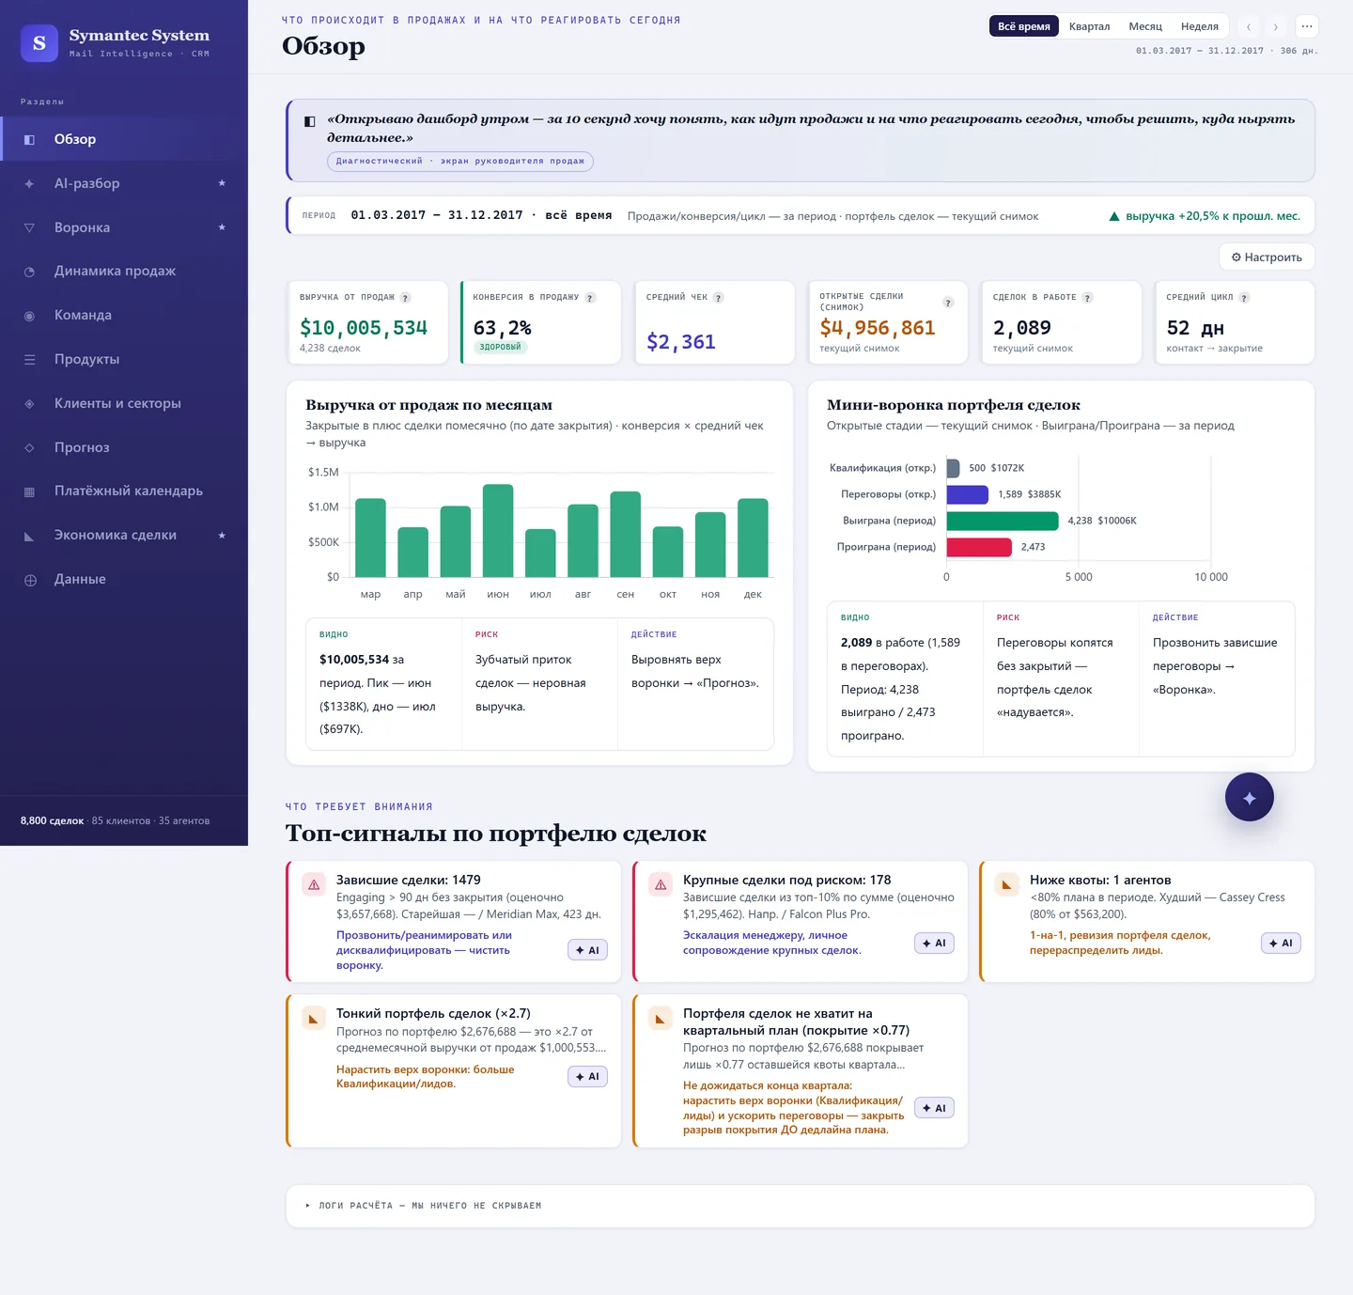Click the выручка +20,5% indicator
The image size is (1353, 1295).
1205,216
